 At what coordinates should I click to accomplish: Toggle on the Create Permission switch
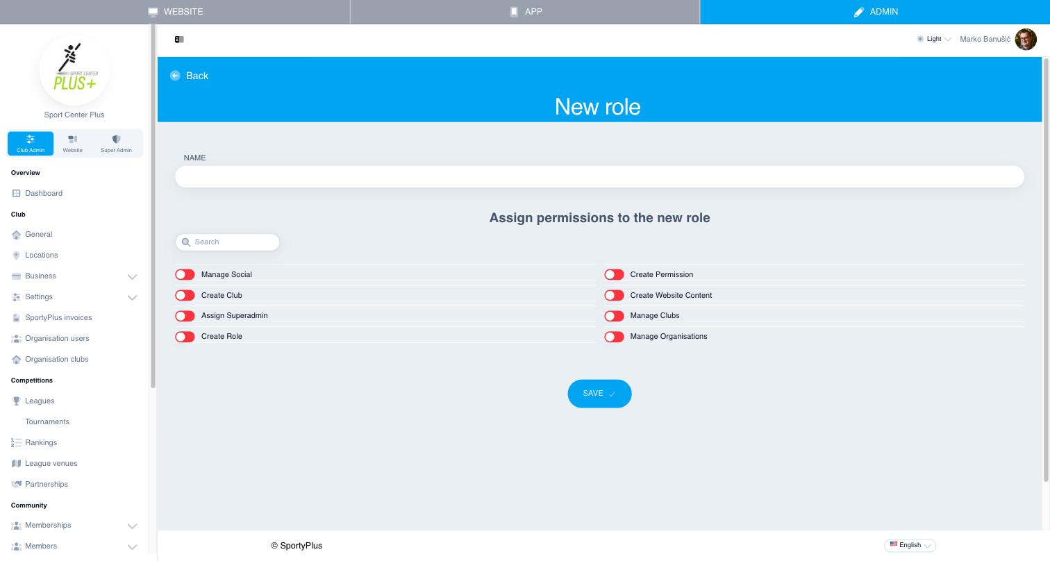tap(614, 275)
